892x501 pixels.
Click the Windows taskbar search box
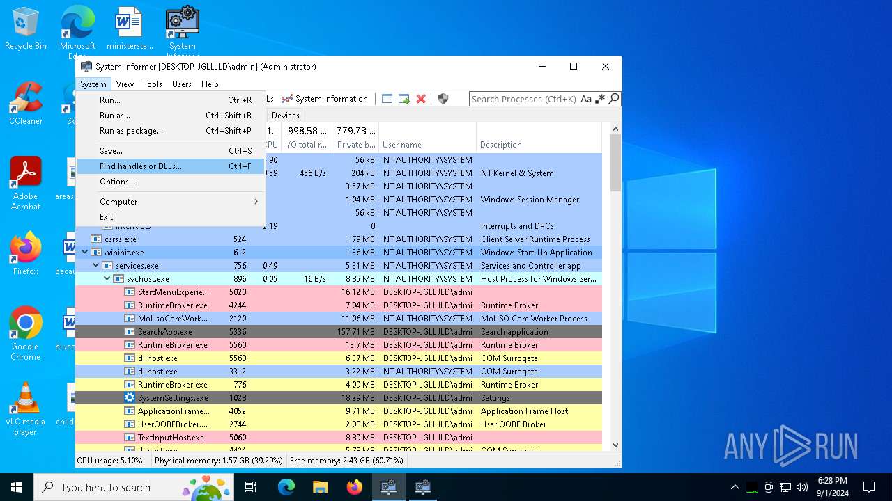tap(134, 487)
